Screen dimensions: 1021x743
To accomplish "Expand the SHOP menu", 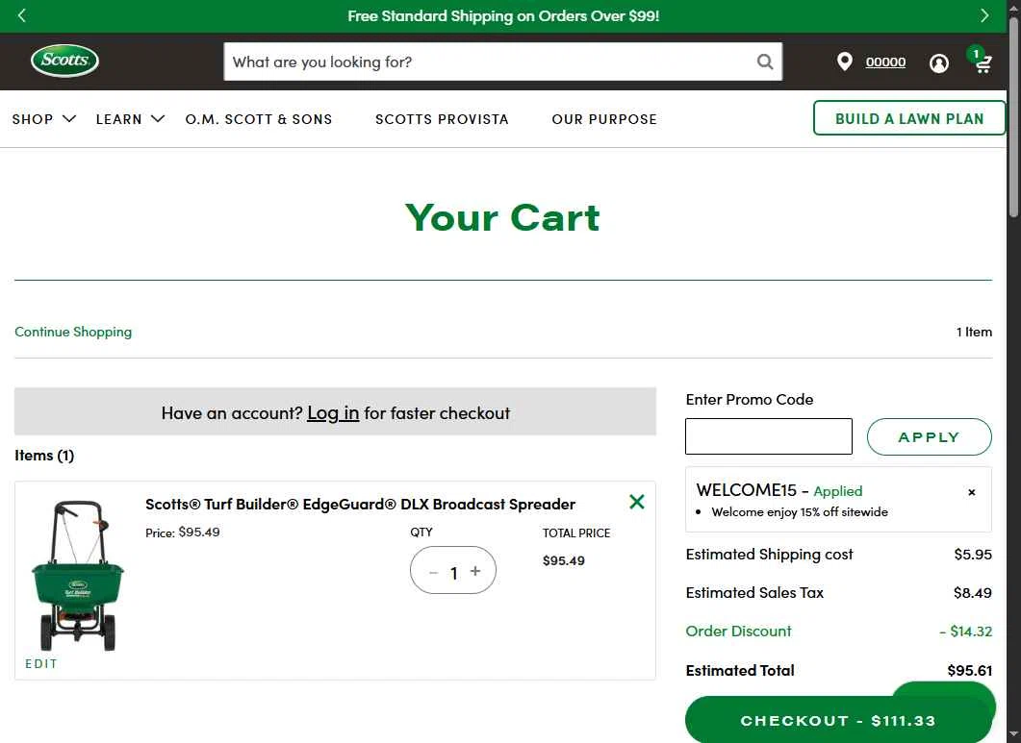I will pyautogui.click(x=44, y=119).
